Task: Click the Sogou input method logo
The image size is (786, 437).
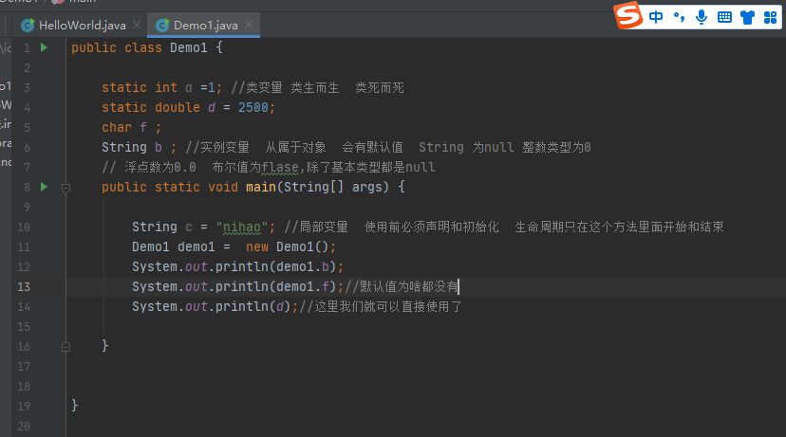Action: 627,16
